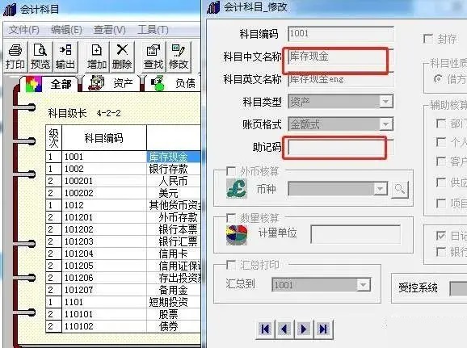Select row 1101 短期投资
The image size is (467, 348).
coord(123,302)
